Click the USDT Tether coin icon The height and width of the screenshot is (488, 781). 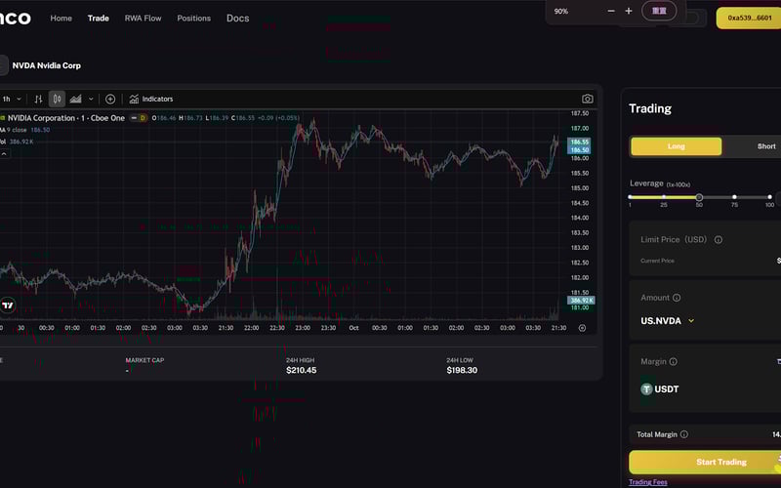pyautogui.click(x=646, y=389)
